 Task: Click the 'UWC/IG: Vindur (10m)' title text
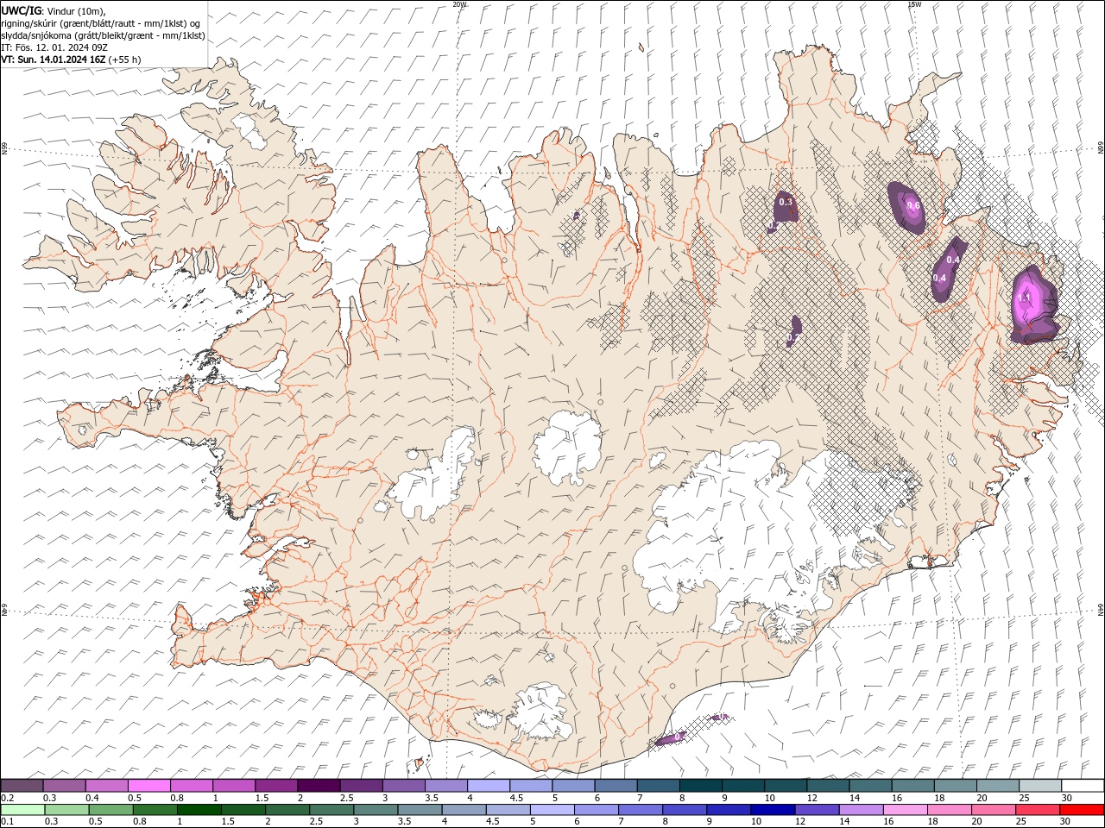[53, 10]
